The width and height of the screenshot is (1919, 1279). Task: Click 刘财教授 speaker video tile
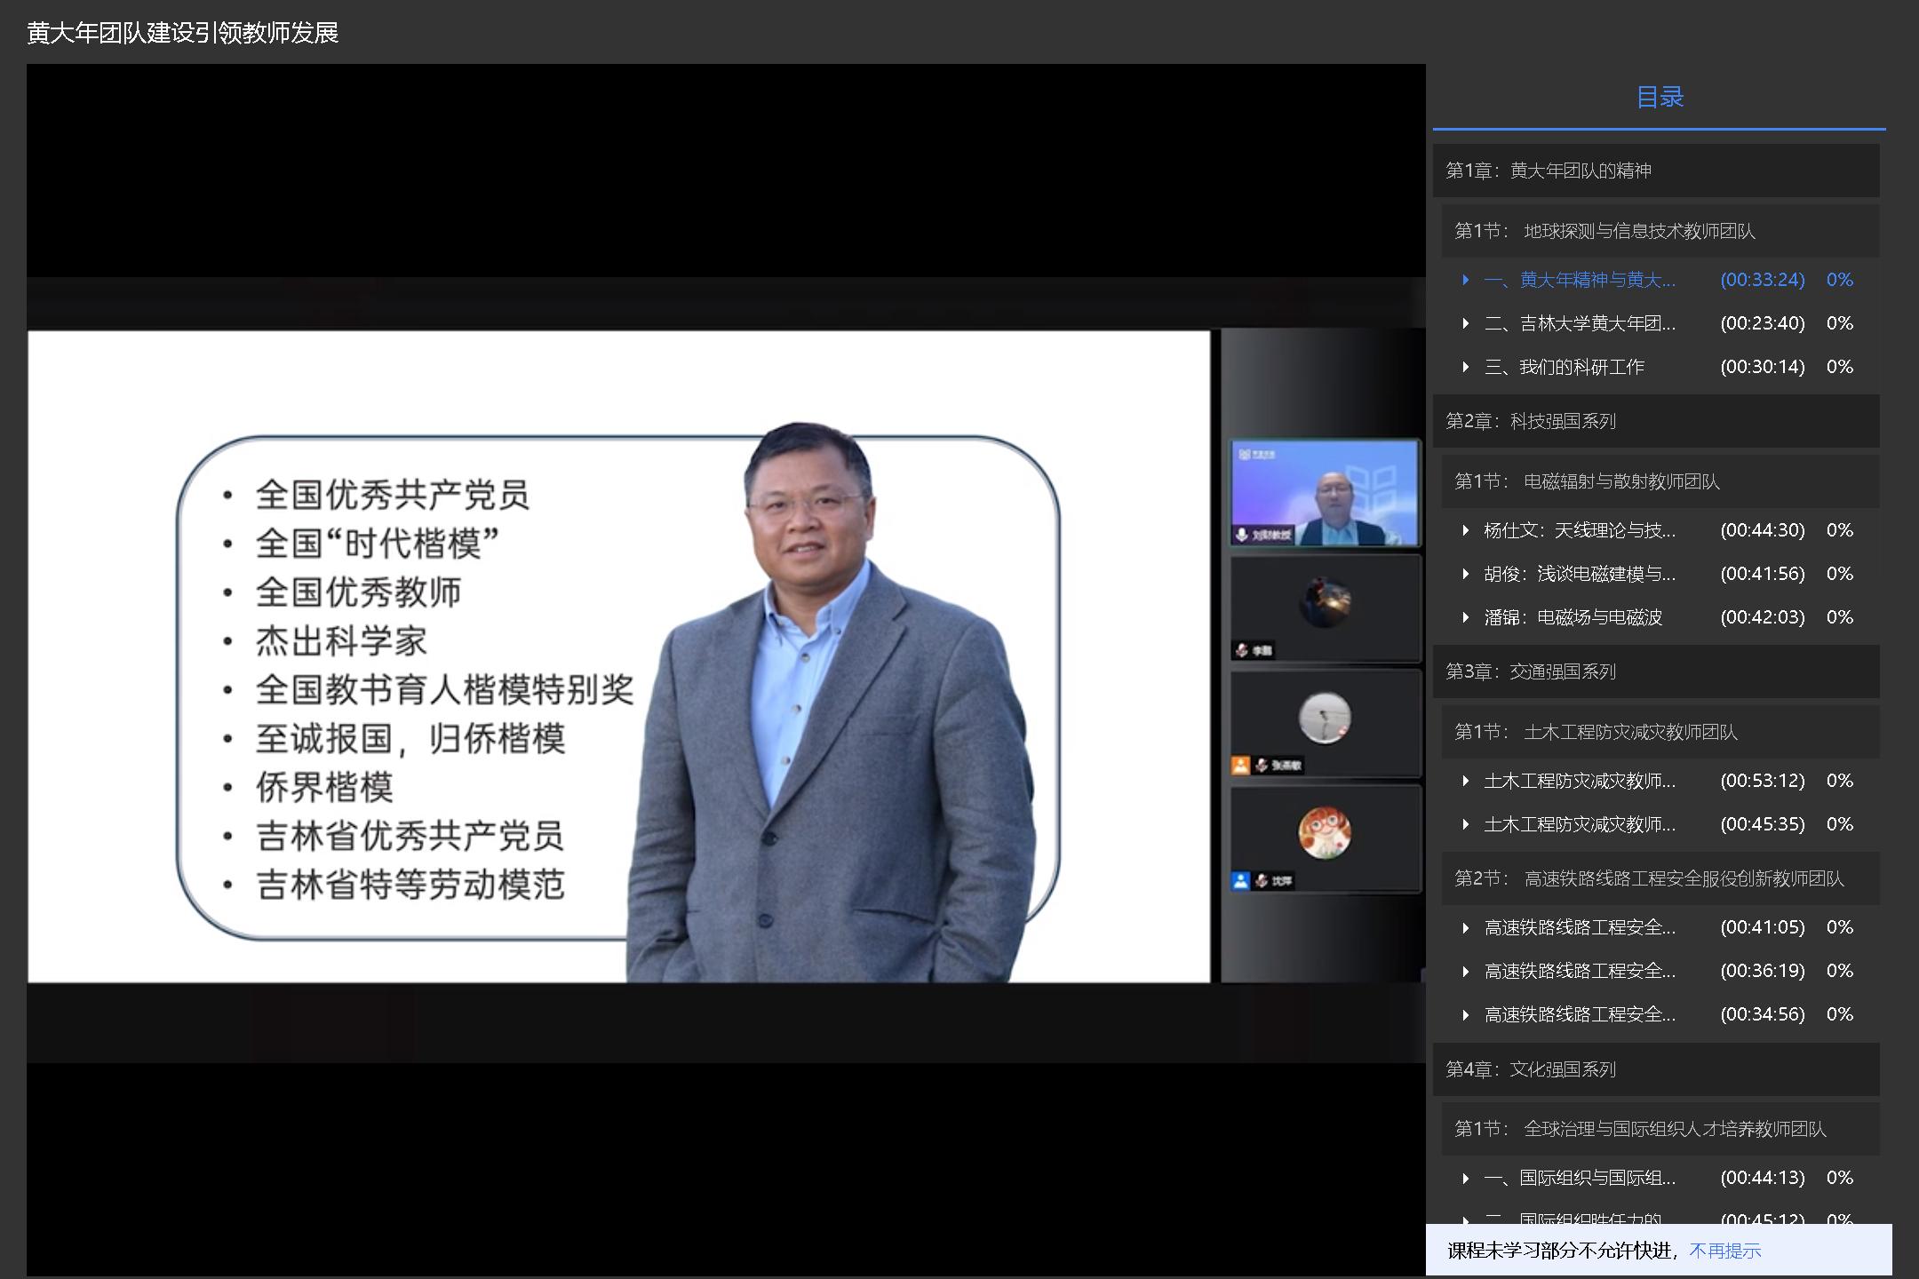[x=1325, y=493]
